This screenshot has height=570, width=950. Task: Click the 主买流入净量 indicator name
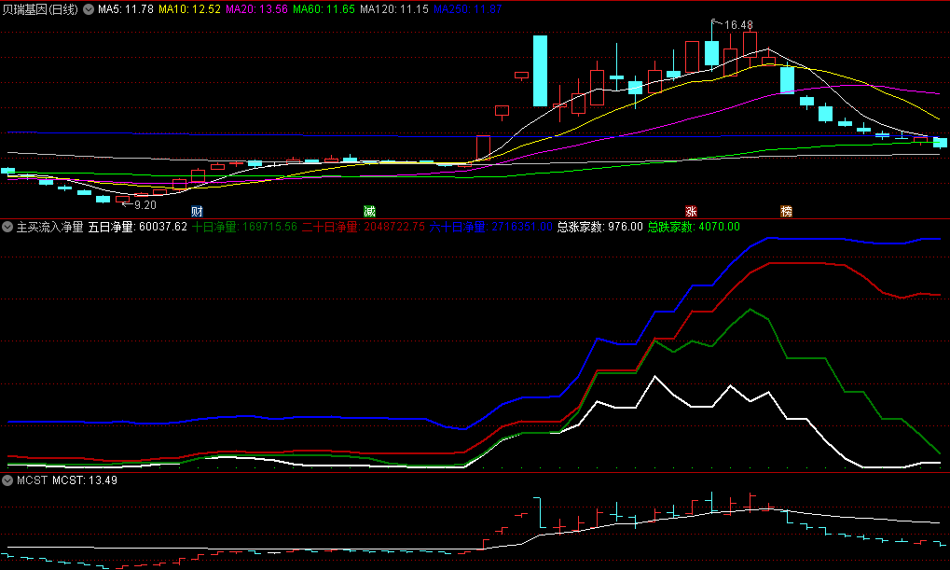(x=49, y=227)
